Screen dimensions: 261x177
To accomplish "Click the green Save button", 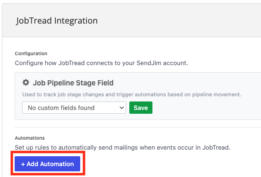I will [141, 108].
